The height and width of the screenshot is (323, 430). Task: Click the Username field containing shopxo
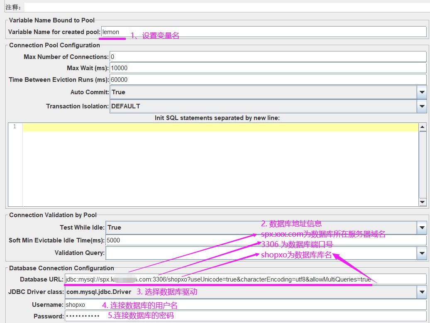245,305
